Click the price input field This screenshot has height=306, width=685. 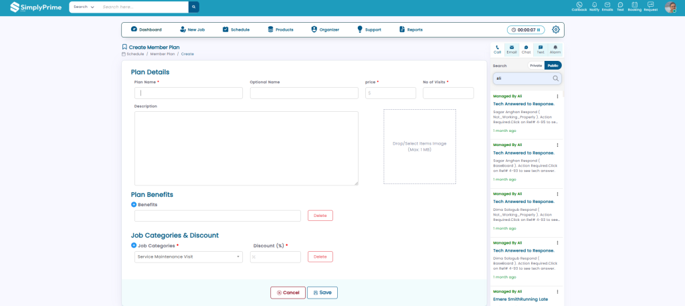point(391,92)
